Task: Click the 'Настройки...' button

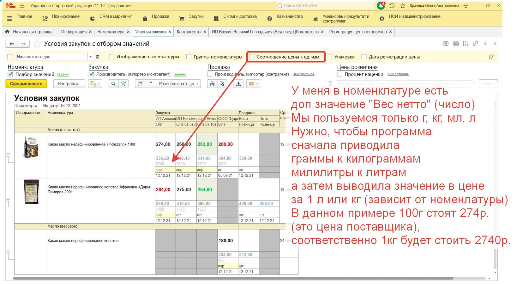Action: point(69,84)
